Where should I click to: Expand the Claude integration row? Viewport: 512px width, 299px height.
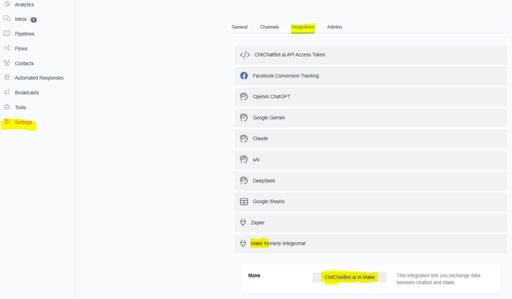tap(370, 139)
